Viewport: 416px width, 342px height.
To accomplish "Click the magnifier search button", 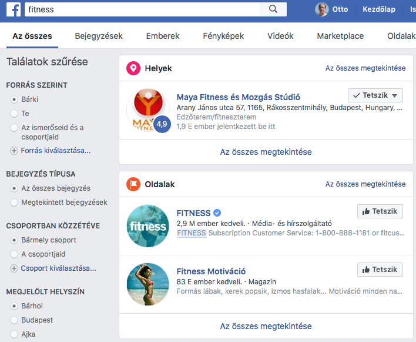I will tap(273, 9).
